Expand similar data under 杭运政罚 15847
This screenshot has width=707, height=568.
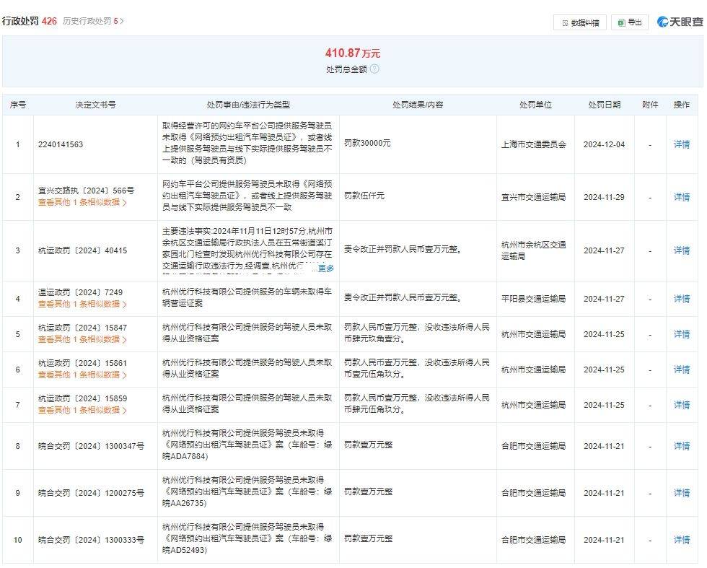(x=82, y=339)
